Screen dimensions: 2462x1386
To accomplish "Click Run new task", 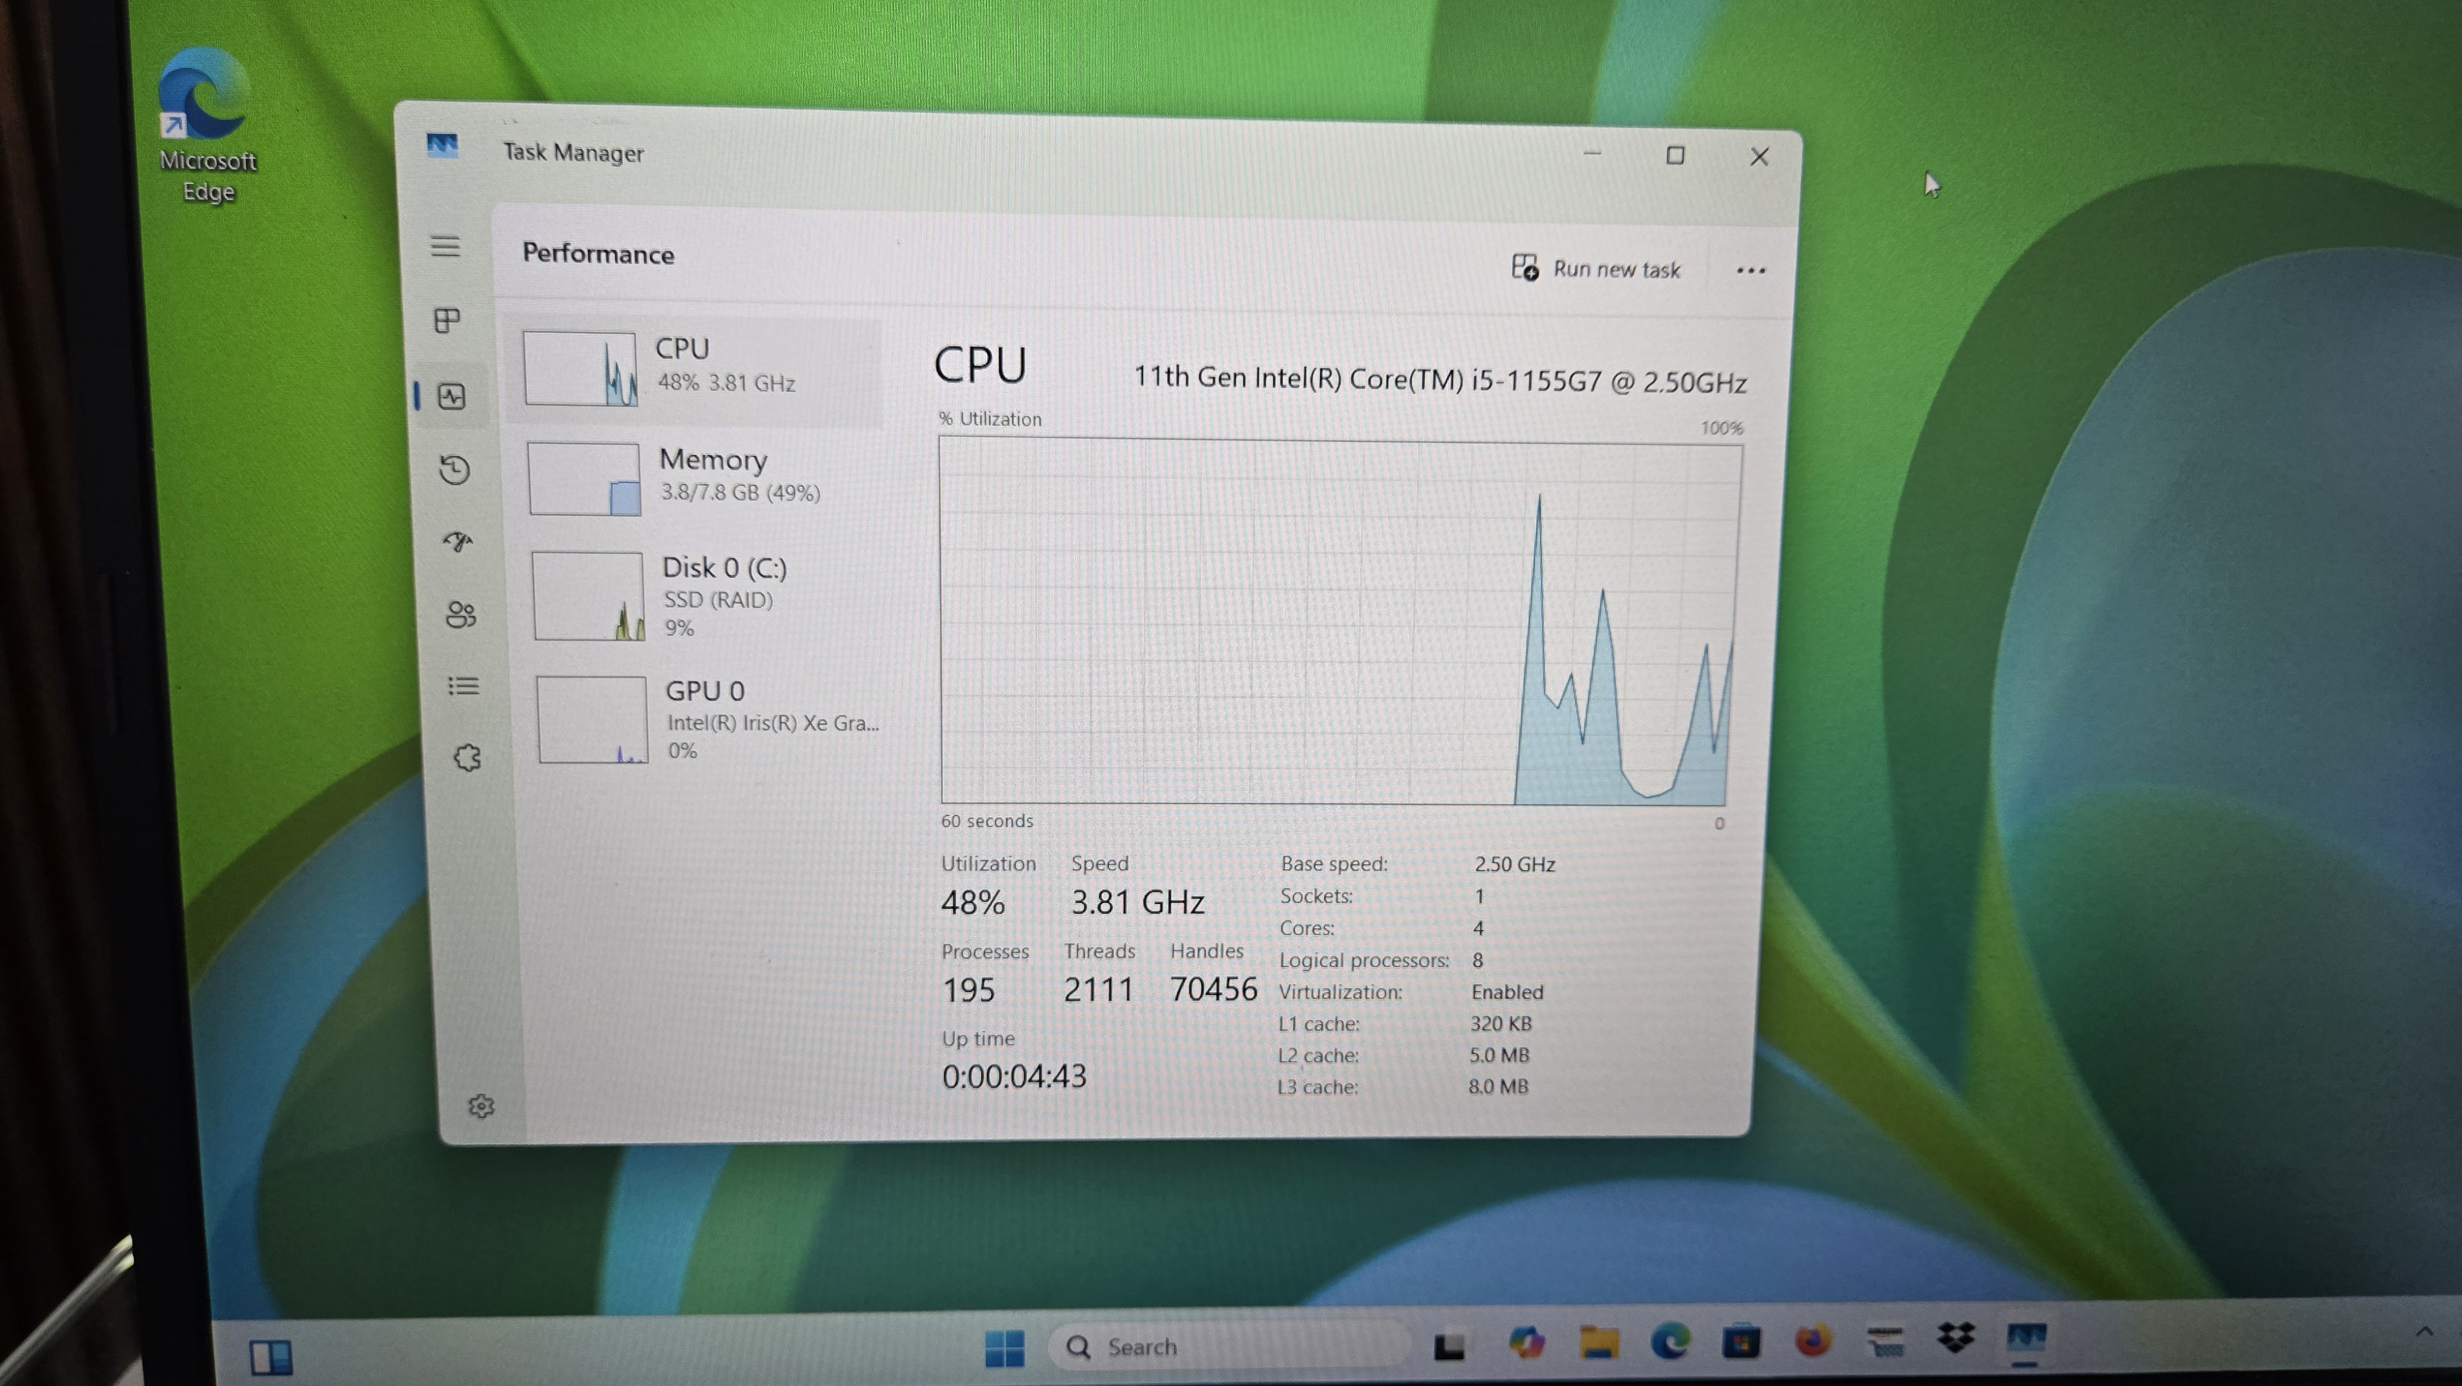I will click(x=1596, y=268).
